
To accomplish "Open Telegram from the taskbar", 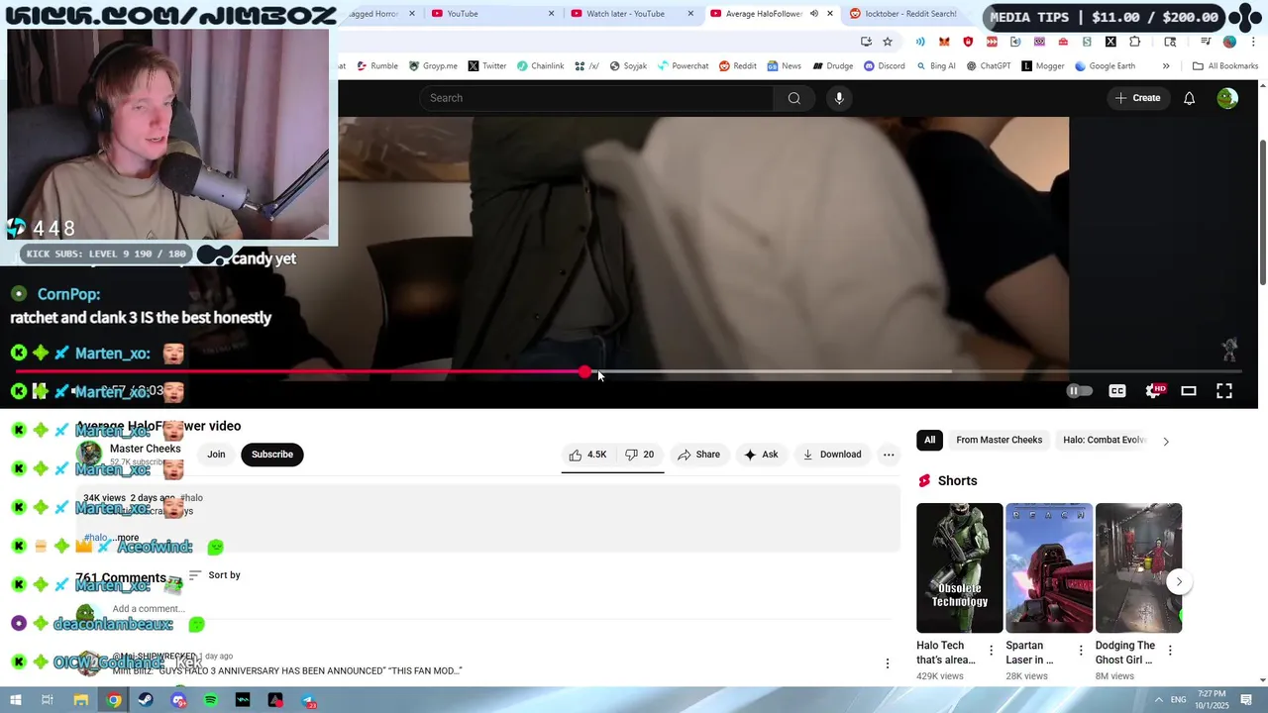I will click(309, 701).
